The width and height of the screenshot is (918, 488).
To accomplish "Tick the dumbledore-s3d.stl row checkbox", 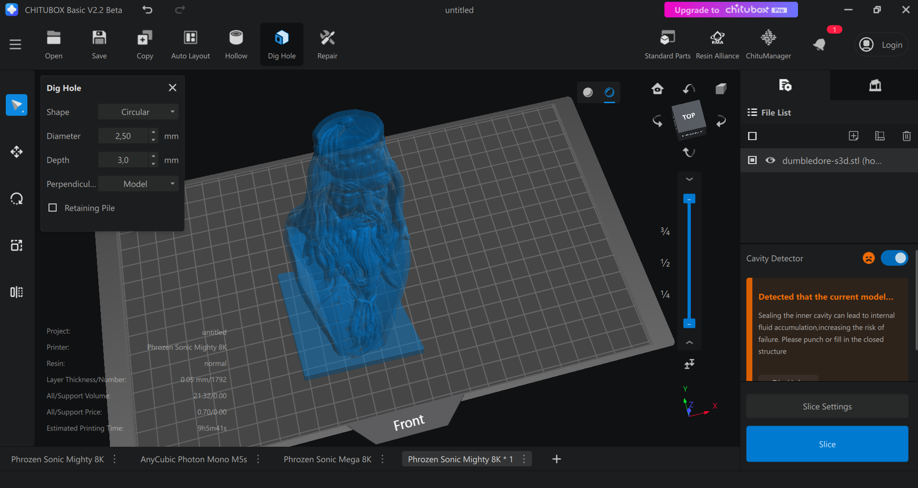I will [x=752, y=160].
